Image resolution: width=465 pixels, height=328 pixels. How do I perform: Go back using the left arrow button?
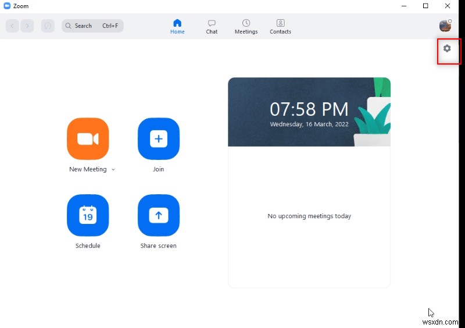[x=13, y=26]
